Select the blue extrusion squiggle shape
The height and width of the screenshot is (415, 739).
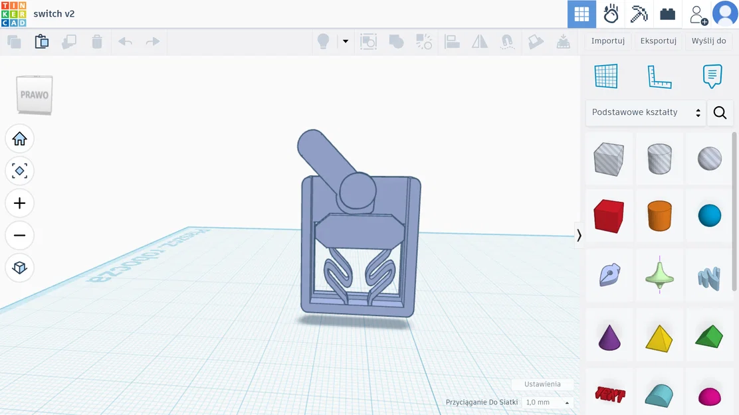709,278
